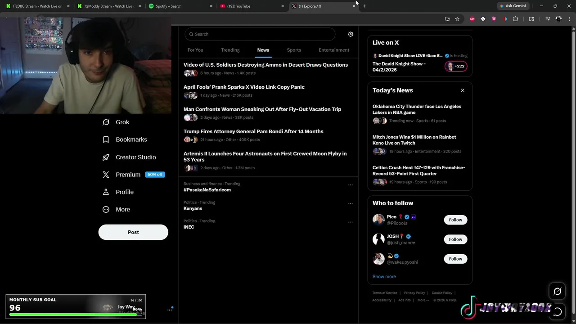Open #PasakaNaSafaricom options menu

[350, 185]
